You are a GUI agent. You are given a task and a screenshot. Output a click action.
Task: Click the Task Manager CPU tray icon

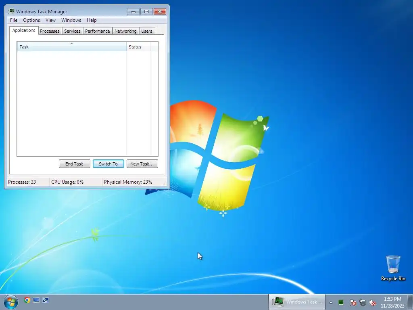(x=341, y=302)
